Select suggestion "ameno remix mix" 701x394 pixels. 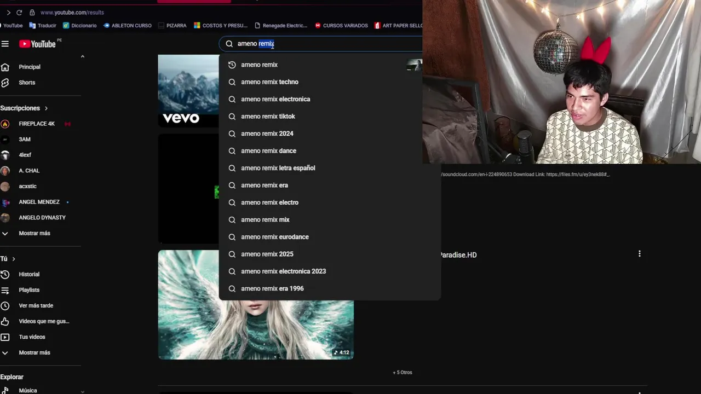330,220
